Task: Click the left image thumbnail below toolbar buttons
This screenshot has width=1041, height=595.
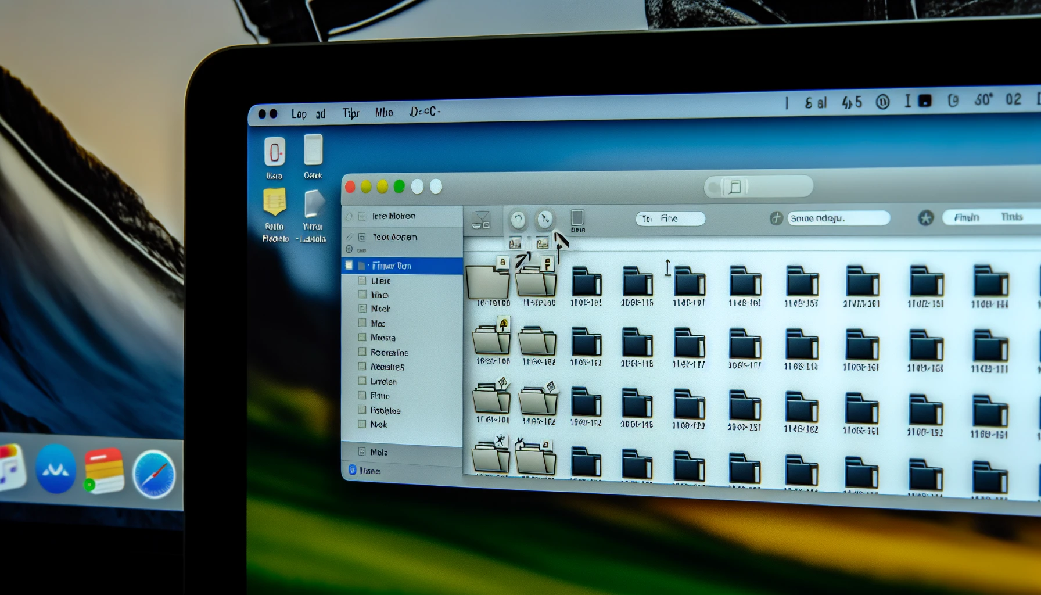Action: (515, 243)
